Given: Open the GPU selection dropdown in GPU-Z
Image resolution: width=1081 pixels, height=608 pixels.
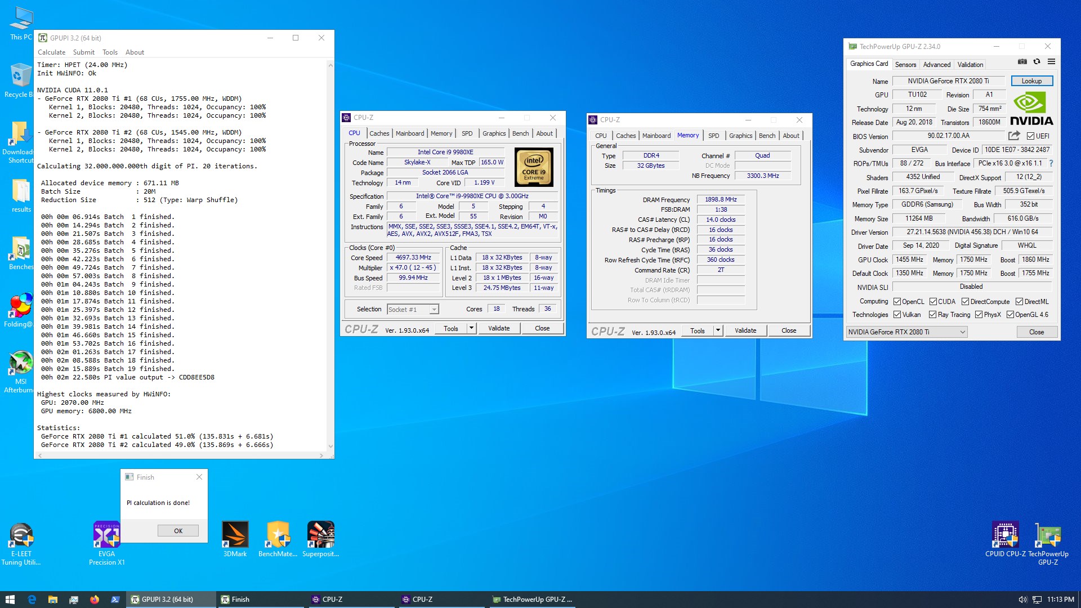Looking at the screenshot, I should point(906,332).
